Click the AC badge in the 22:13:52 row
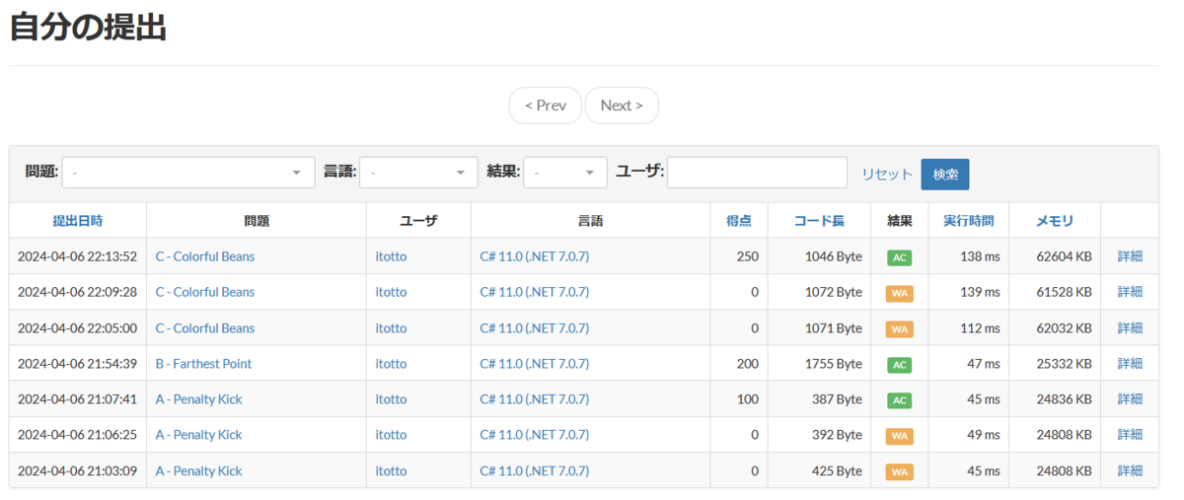The image size is (1184, 500). (x=899, y=257)
